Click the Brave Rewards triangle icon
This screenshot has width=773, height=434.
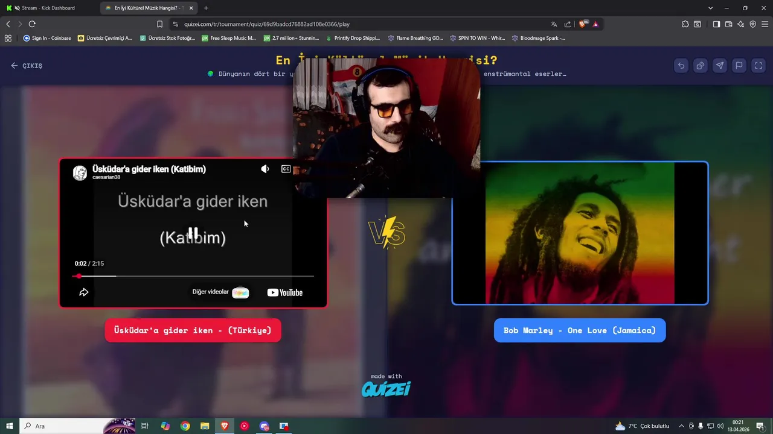(595, 24)
